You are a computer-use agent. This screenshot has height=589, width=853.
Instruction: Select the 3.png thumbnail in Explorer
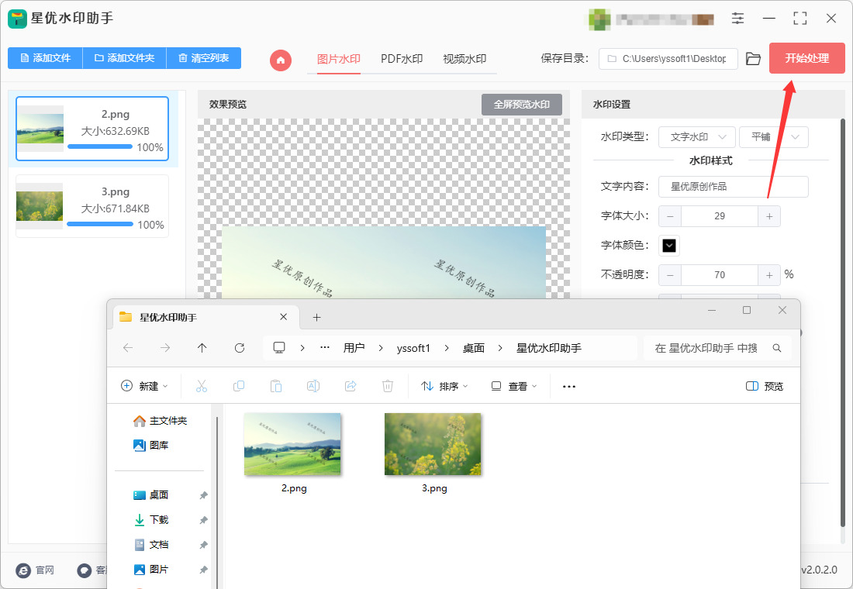pyautogui.click(x=433, y=444)
